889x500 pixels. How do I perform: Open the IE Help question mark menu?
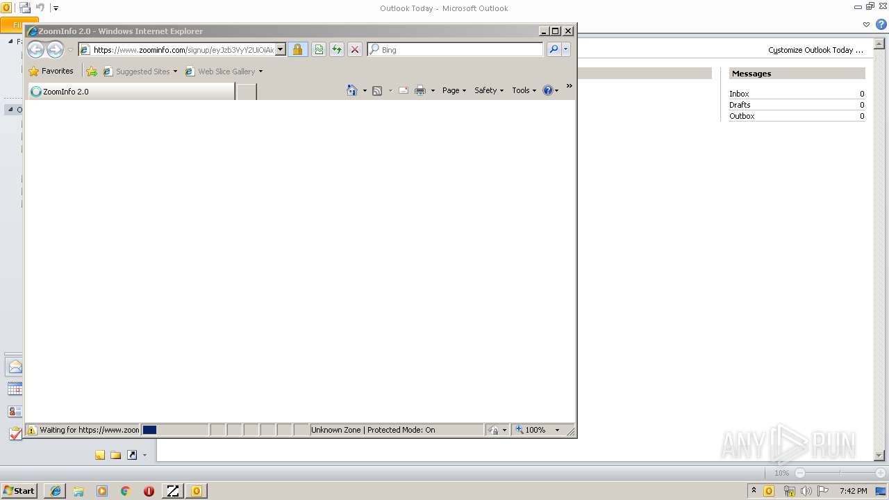click(551, 90)
